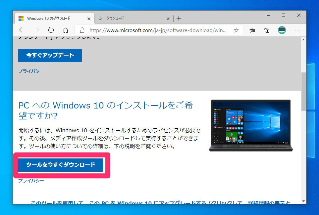Maximize the Edge browser window
Image resolution: width=319 pixels, height=215 pixels.
(x=284, y=15)
